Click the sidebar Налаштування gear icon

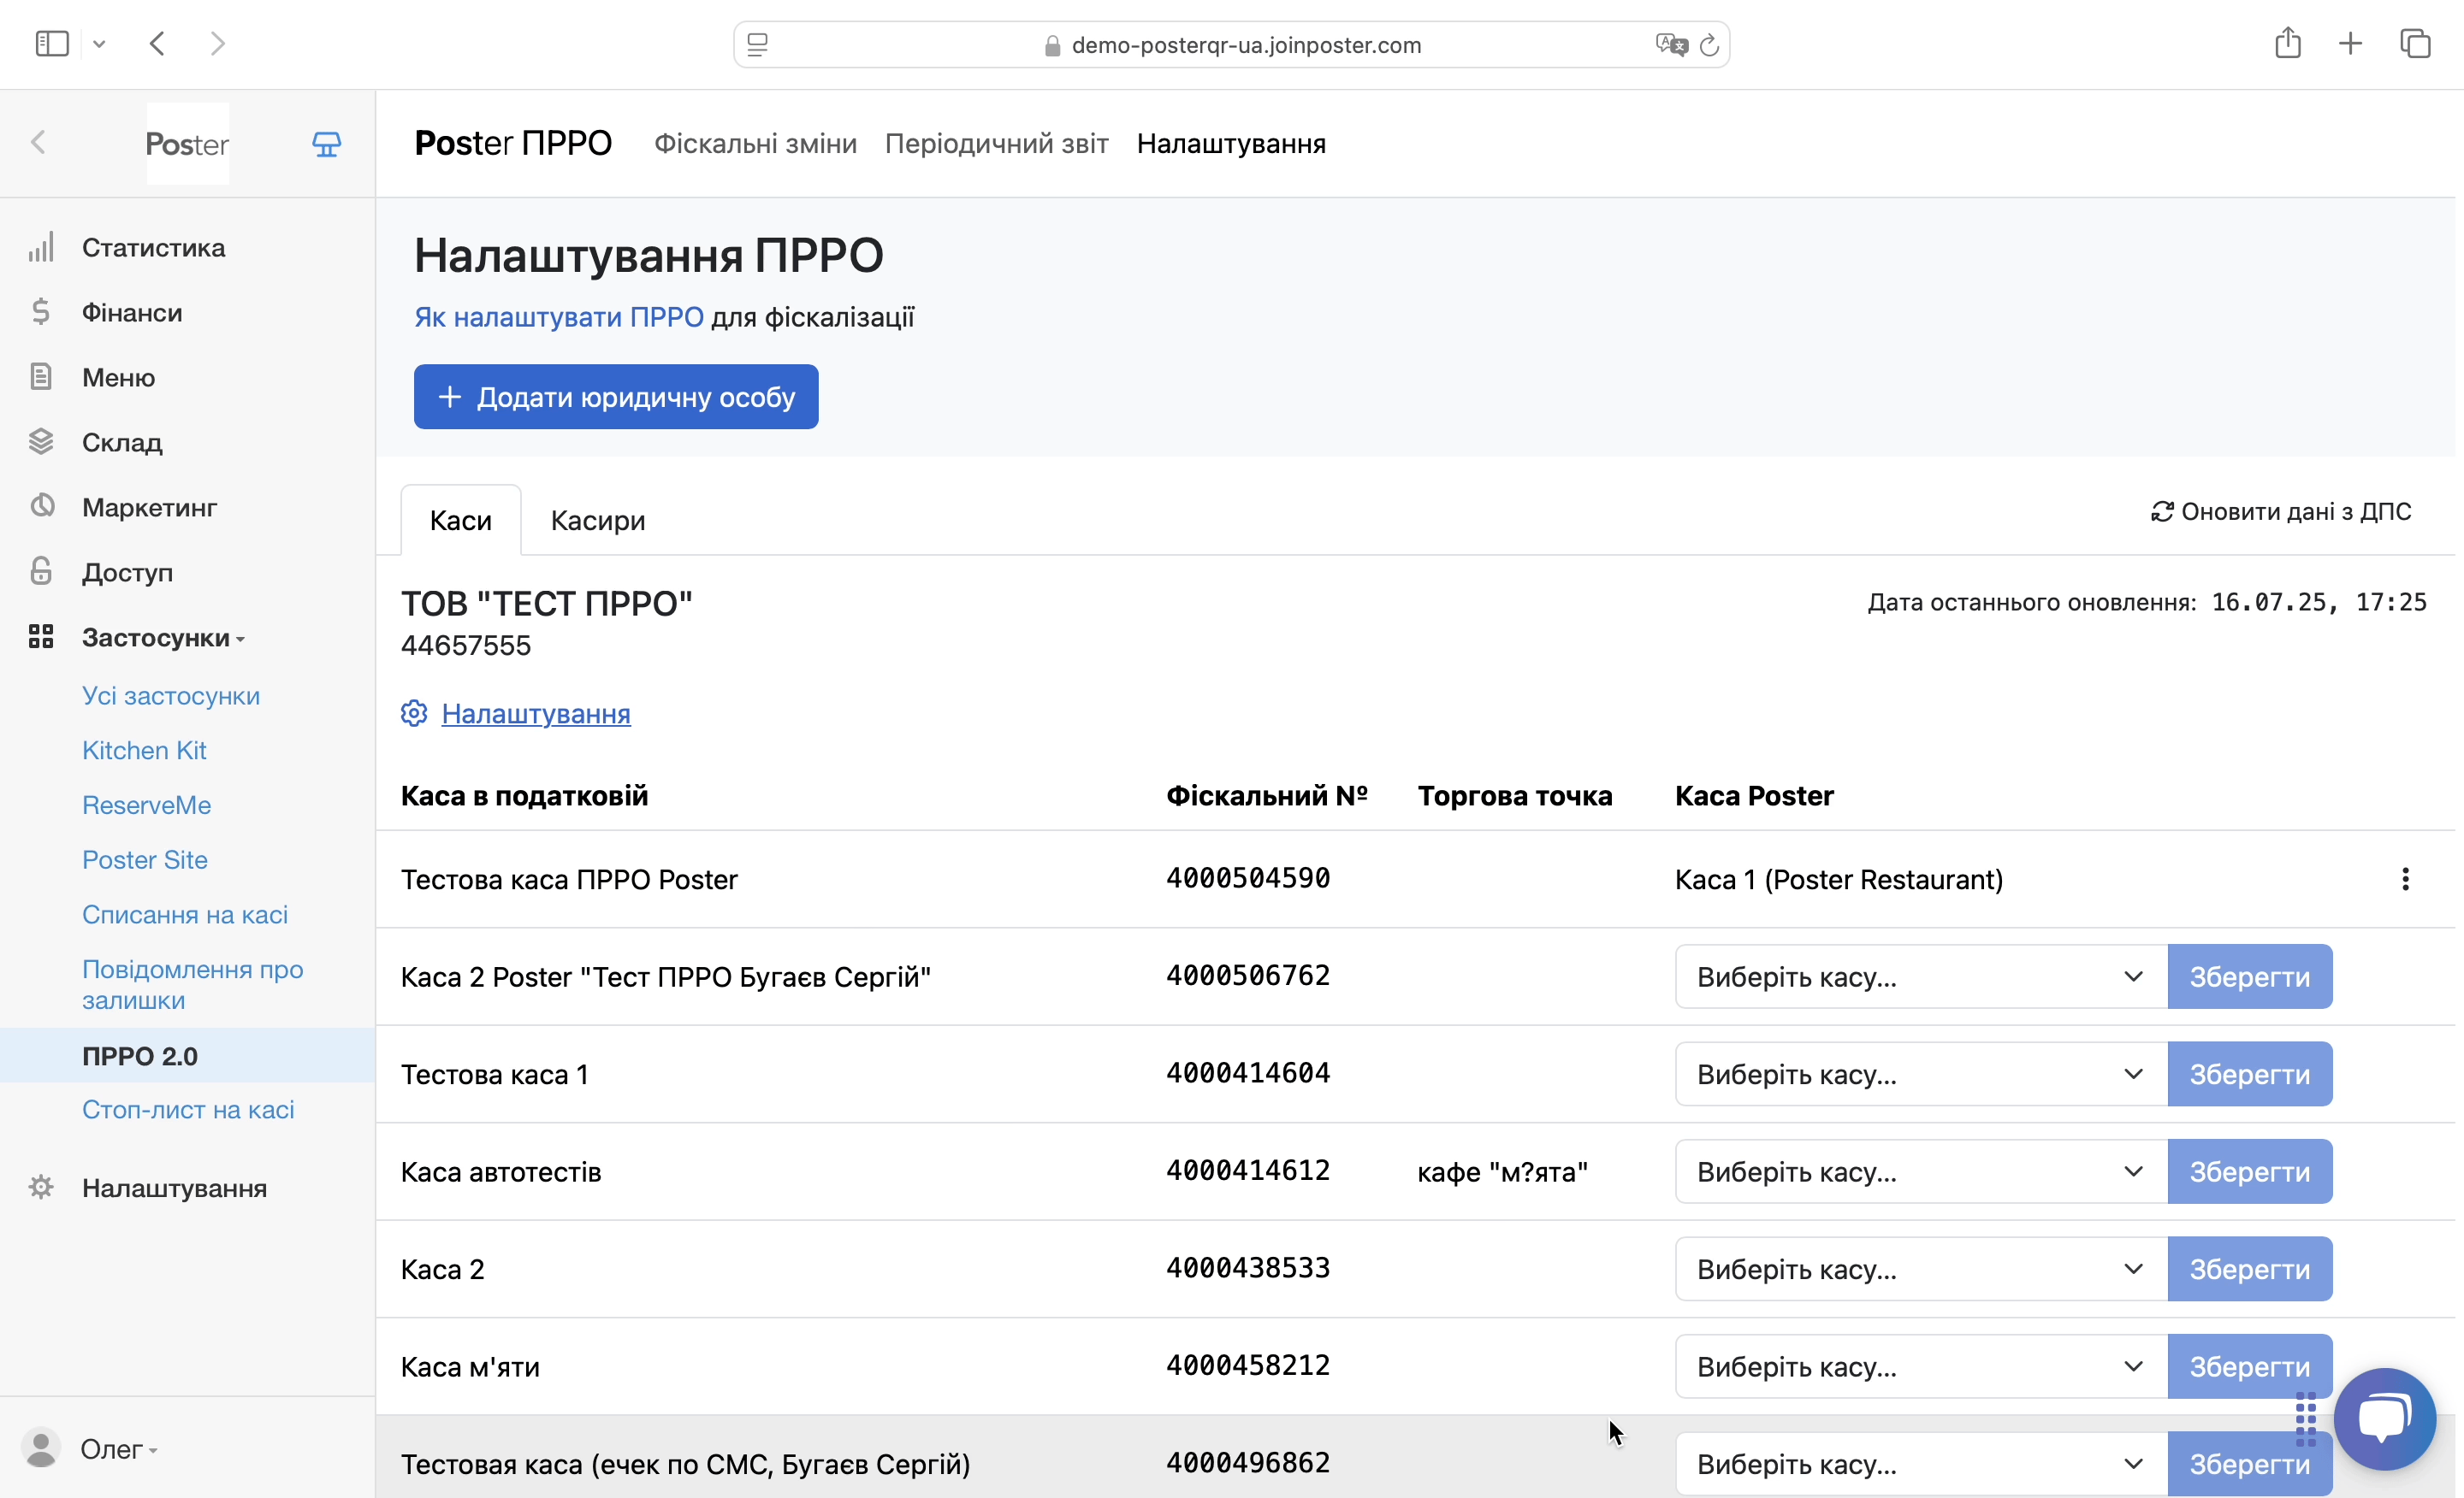41,1188
